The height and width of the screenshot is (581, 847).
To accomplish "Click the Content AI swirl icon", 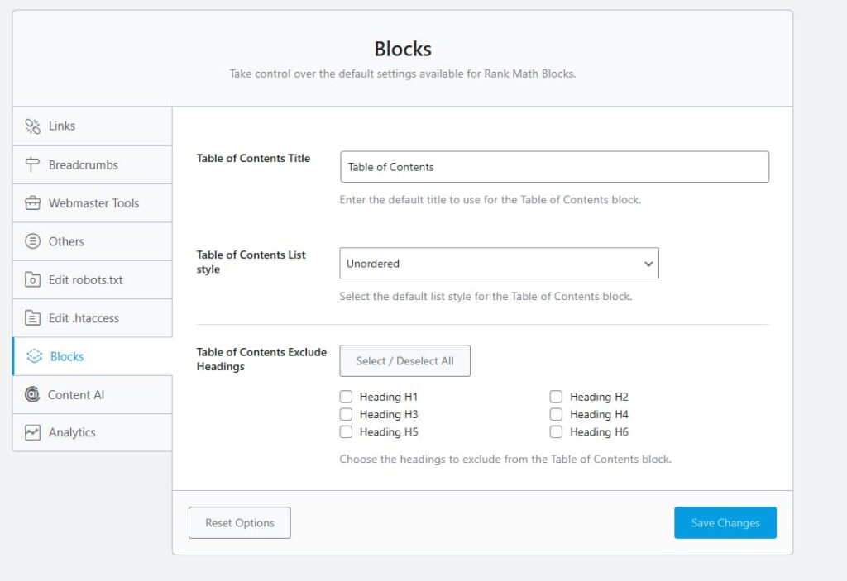I will (32, 395).
